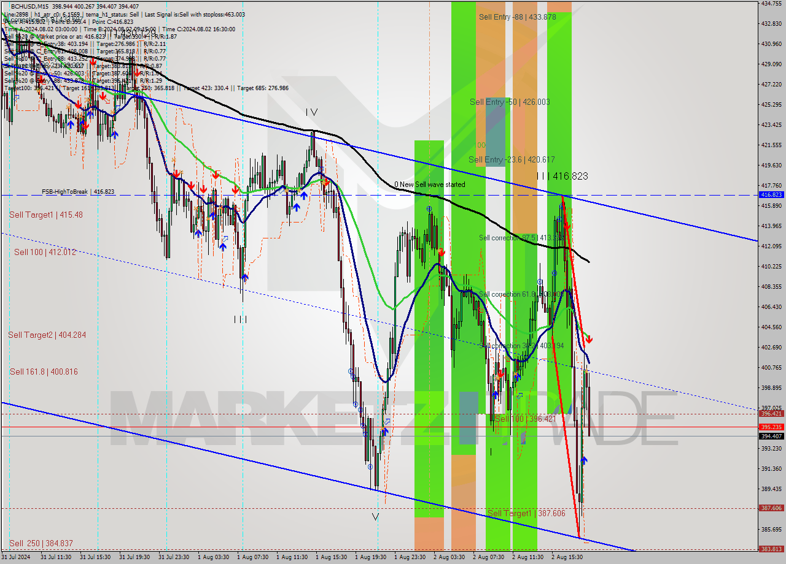Click the 402.690 price scale value
This screenshot has height=564, width=786.
coord(771,348)
